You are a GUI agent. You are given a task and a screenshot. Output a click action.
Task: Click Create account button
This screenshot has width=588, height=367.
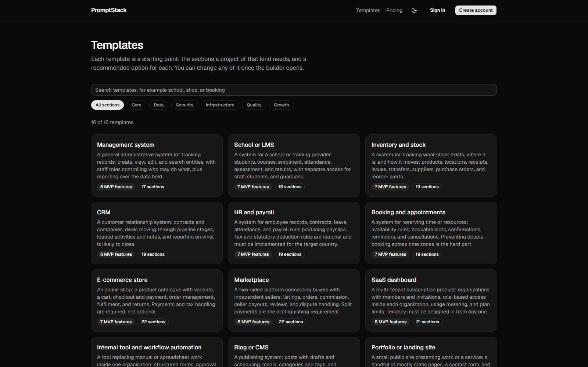[476, 10]
